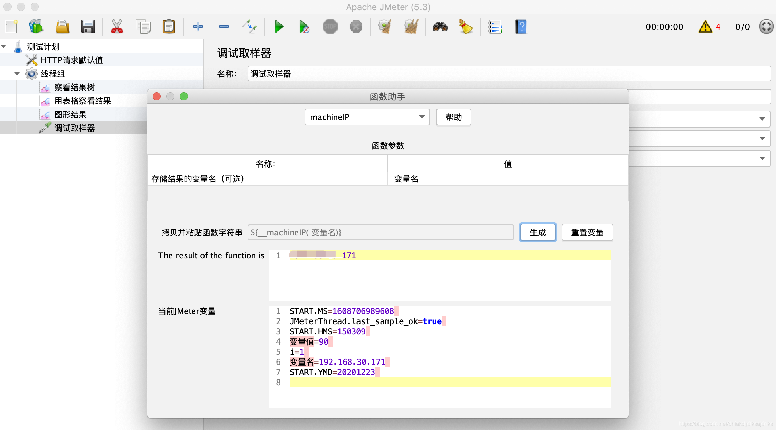776x430 pixels.
Task: Collapse the 测试计划 root node
Action: coord(4,46)
